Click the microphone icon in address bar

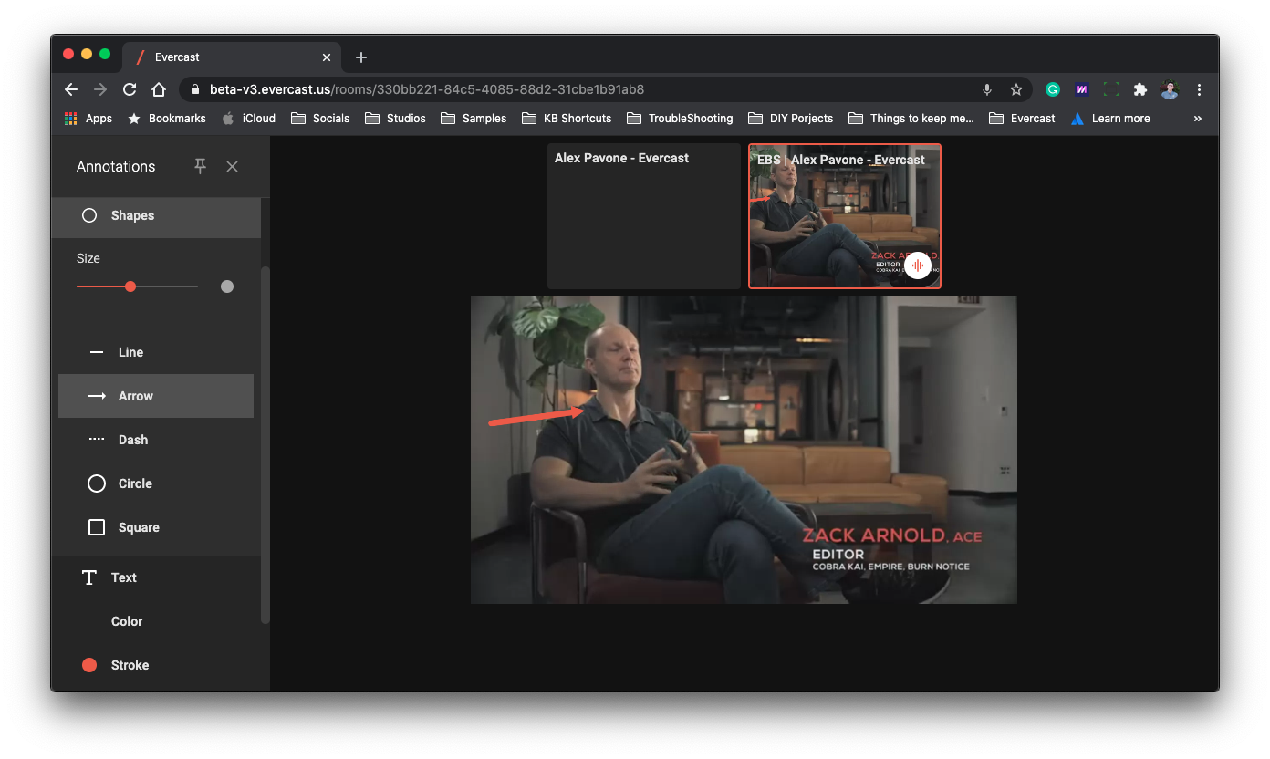coord(987,89)
